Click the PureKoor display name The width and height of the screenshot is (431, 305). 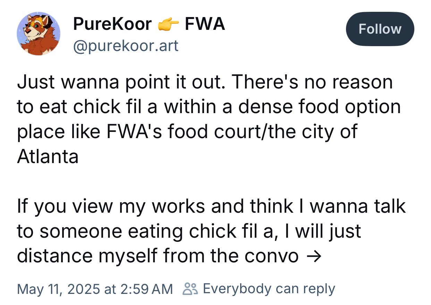[x=112, y=24]
